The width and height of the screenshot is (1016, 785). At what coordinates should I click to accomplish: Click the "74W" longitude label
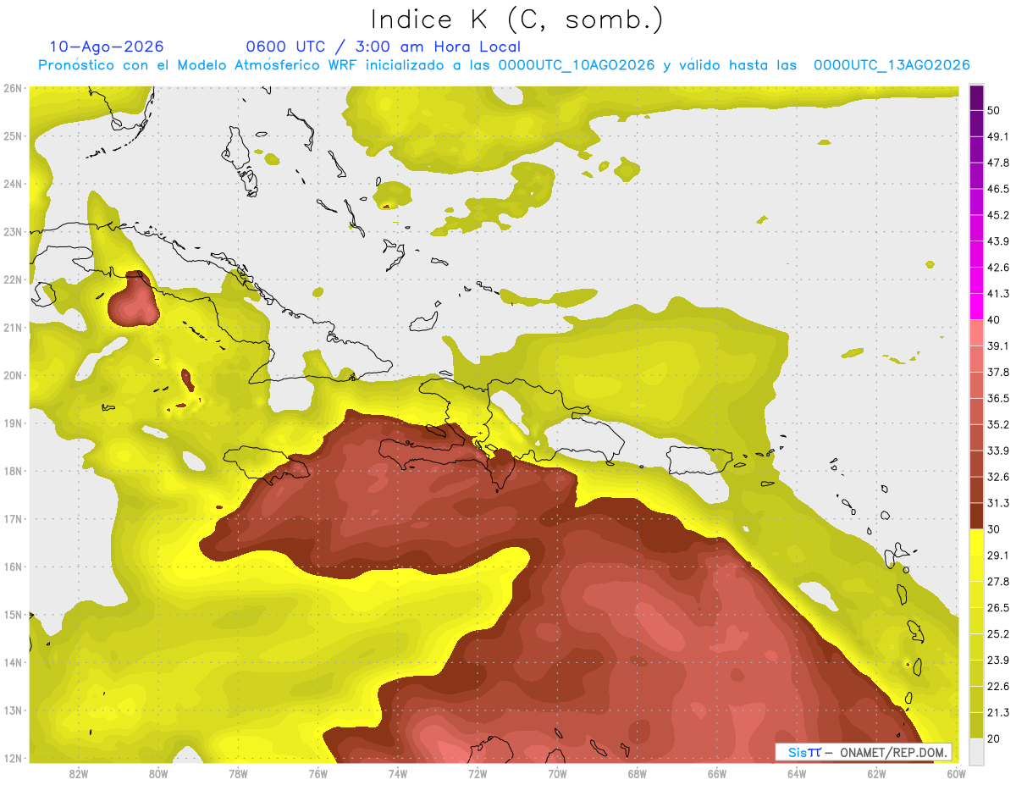(398, 774)
